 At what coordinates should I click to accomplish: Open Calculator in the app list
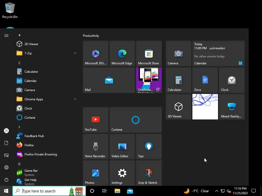point(47,72)
